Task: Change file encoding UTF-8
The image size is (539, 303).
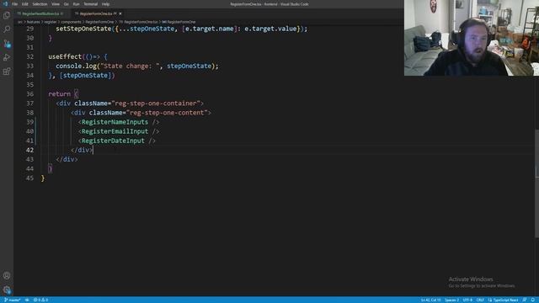Action: (467, 300)
